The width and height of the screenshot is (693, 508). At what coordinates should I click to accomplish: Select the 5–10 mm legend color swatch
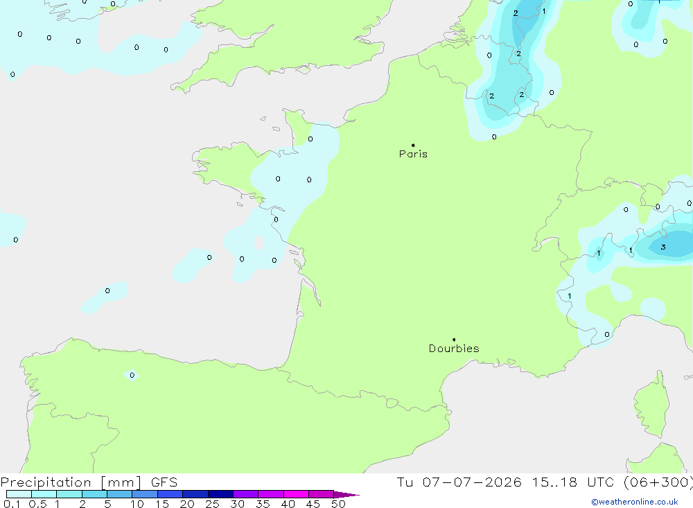[x=119, y=494]
